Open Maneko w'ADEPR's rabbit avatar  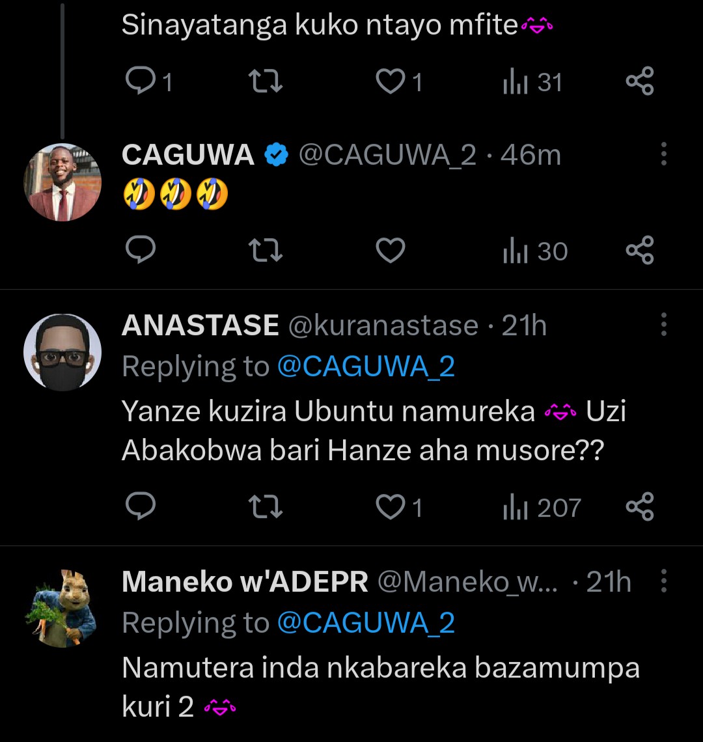[x=62, y=608]
